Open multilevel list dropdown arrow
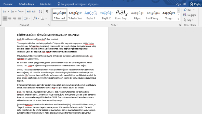The width and height of the screenshot is (202, 114). 23,12
